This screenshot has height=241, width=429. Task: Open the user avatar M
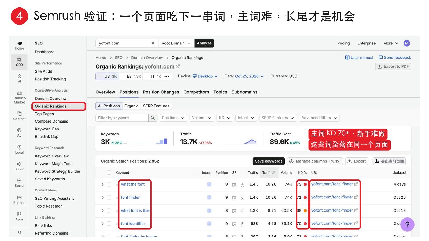(407, 43)
